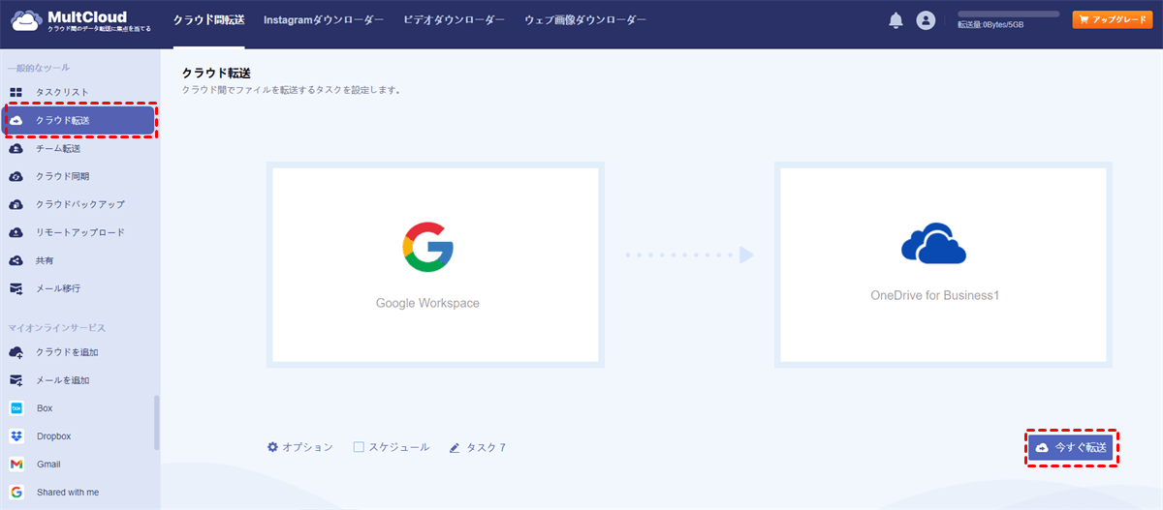Screen dimensions: 1163x510
Task: Select the OneDrive for Business1 destination box
Action: click(x=943, y=264)
